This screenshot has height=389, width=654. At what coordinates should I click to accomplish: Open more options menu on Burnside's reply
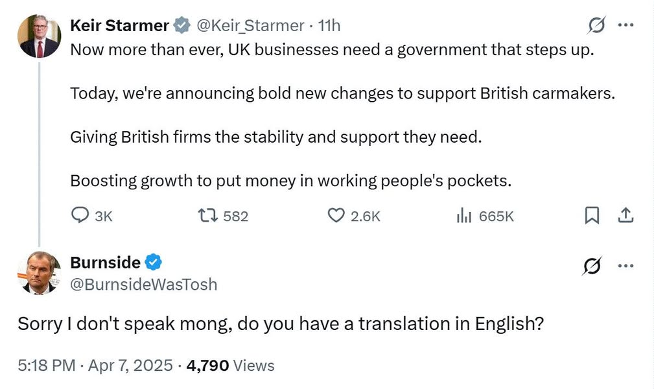click(625, 266)
